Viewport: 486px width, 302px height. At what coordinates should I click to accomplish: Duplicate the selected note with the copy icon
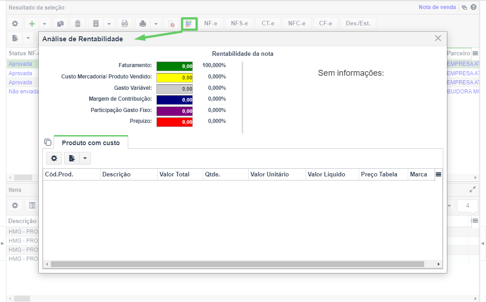click(60, 24)
